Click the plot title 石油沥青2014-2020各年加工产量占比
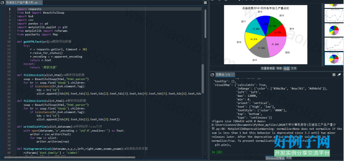This screenshot has width=344, height=161. 265,8
